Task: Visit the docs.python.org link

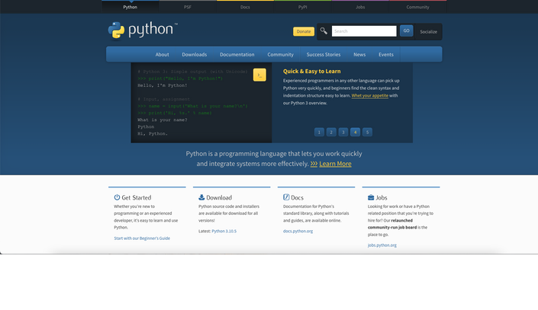Action: [298, 232]
